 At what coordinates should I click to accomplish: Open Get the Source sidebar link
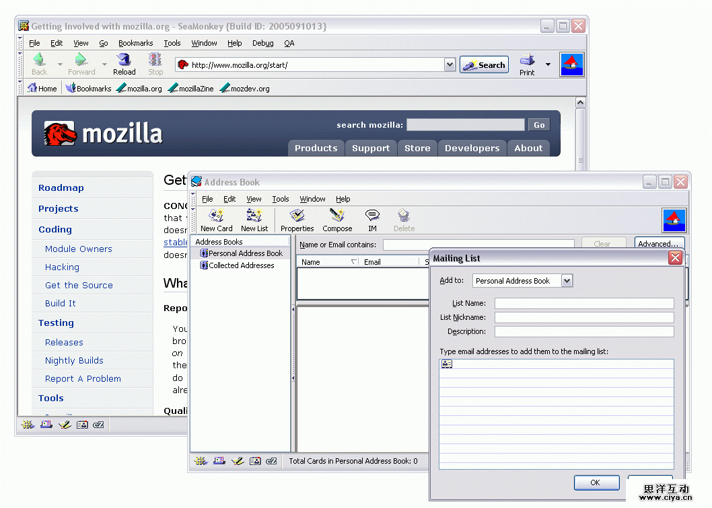pyautogui.click(x=79, y=286)
